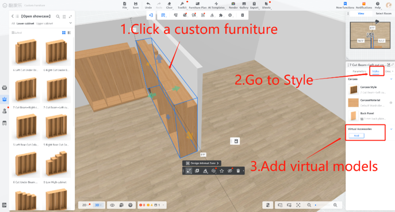Click the Add button under Virtual Accessories
The image size is (395, 212).
tap(356, 136)
